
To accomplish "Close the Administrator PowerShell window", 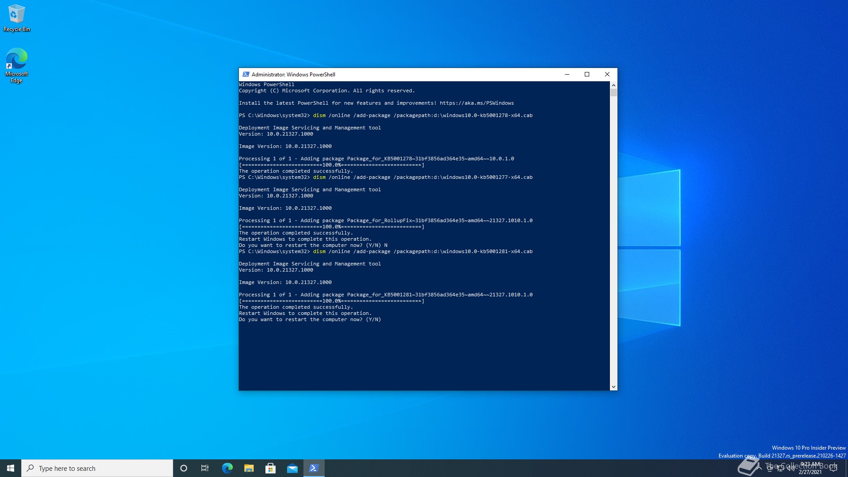I will [x=607, y=74].
